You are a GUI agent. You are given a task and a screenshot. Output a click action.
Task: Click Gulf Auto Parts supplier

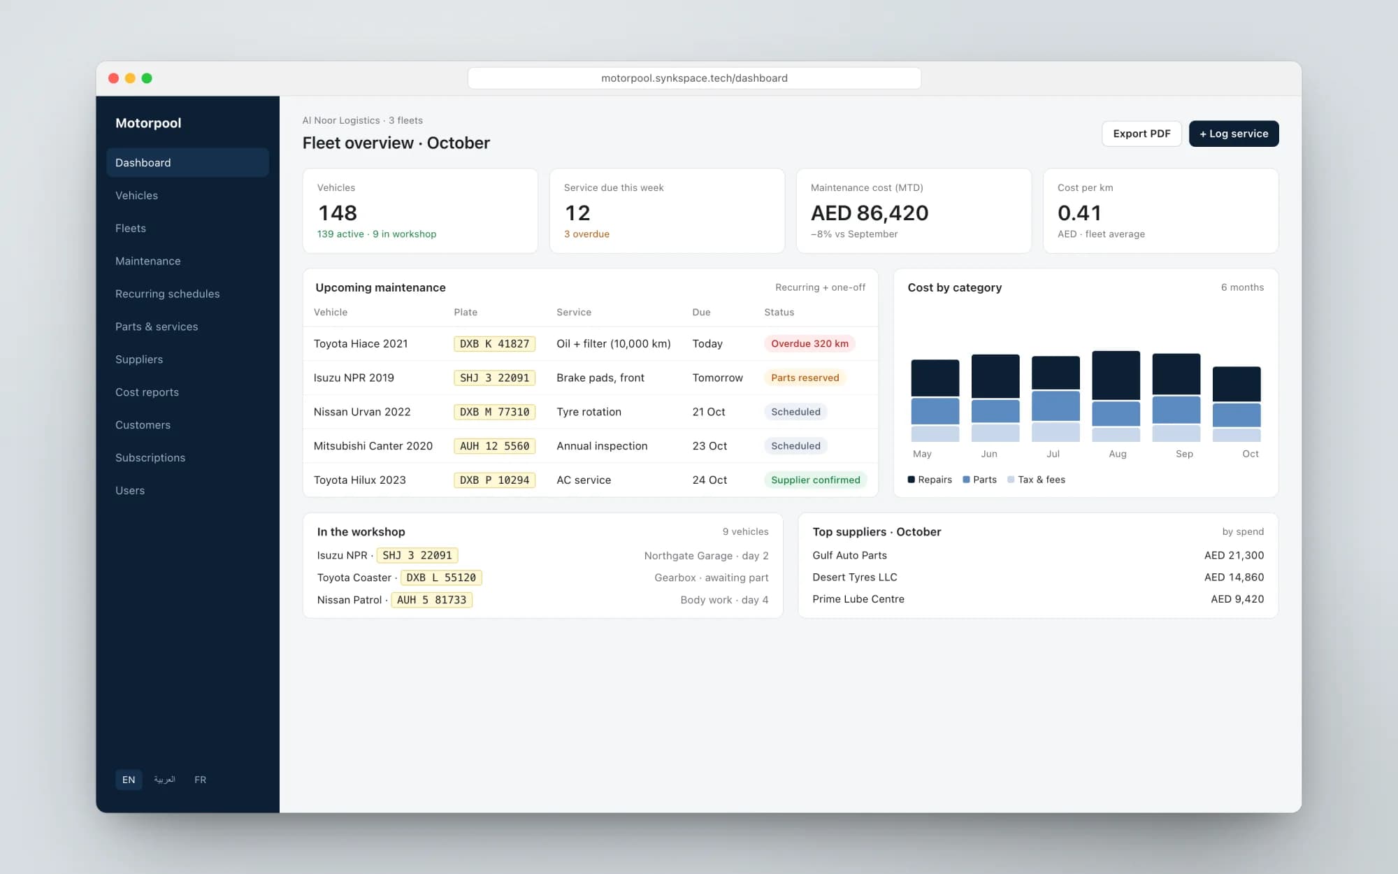(x=849, y=555)
